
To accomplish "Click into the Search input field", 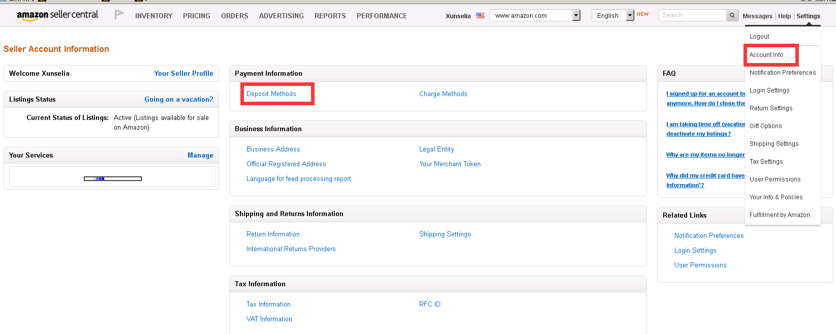I will tap(692, 15).
